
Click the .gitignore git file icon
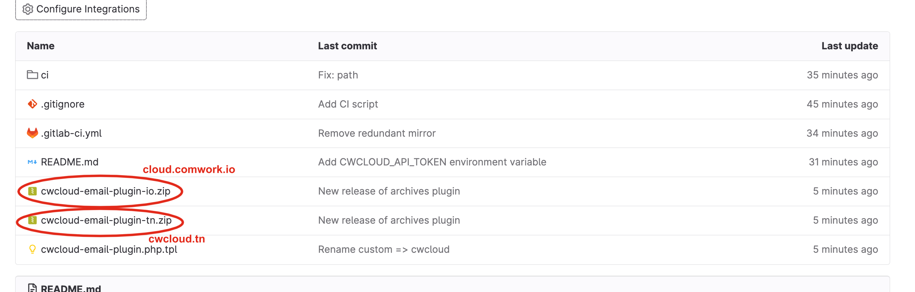[x=32, y=104]
